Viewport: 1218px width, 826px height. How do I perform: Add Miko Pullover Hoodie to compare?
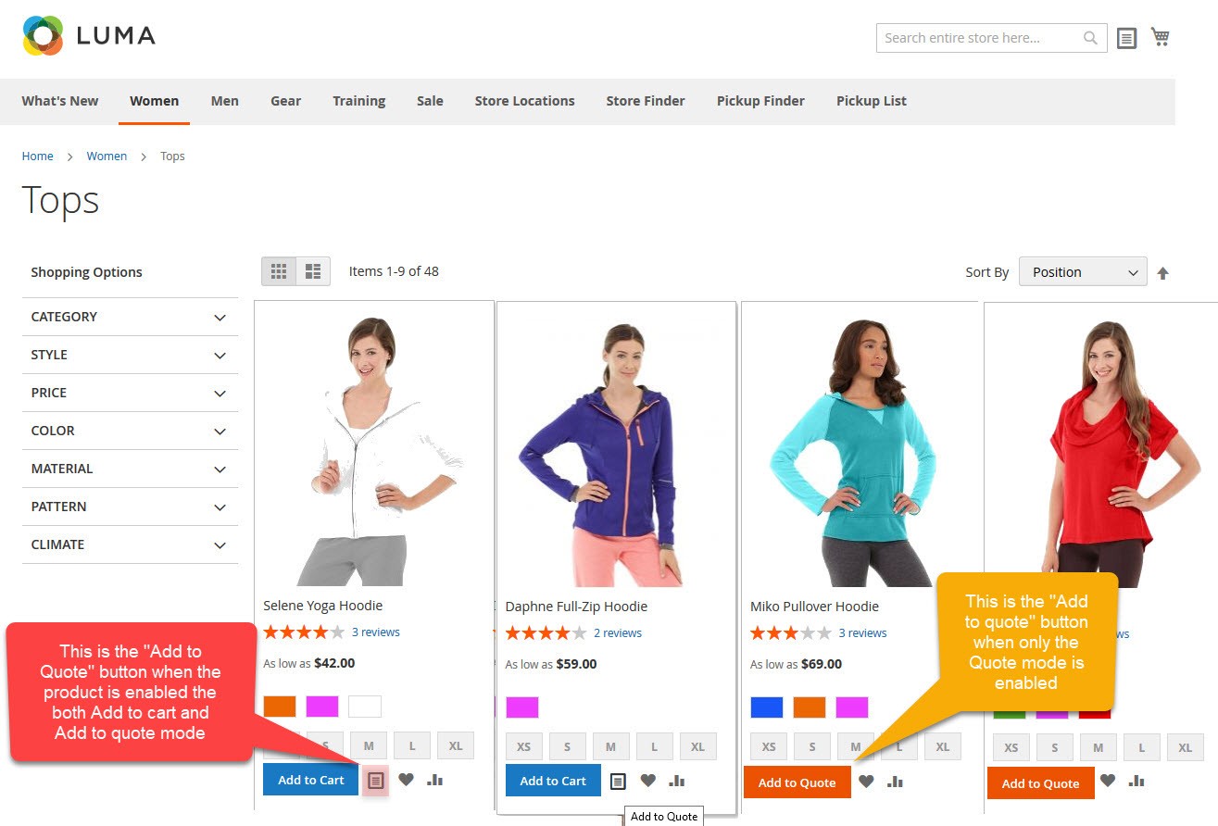(x=895, y=782)
